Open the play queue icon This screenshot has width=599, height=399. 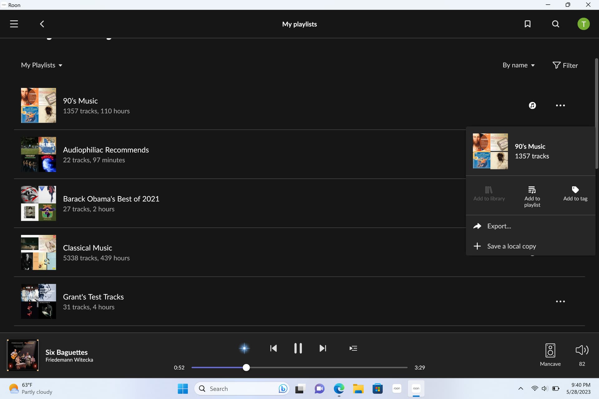[353, 348]
